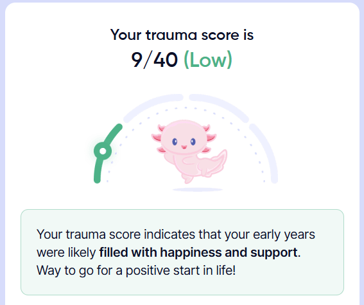Click the axolotl's right blue eye
Image resolution: width=364 pixels, height=305 pixels.
click(193, 142)
